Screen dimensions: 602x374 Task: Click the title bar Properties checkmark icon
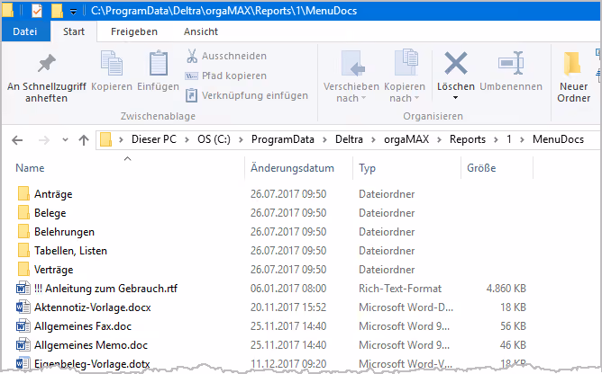(x=37, y=11)
